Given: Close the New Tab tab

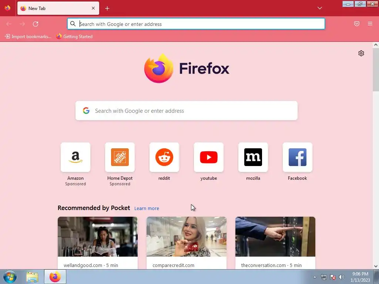Looking at the screenshot, I should tap(93, 8).
